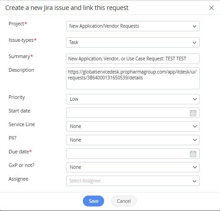Focus the Description text area
This screenshot has height=211, width=220.
click(x=133, y=78)
